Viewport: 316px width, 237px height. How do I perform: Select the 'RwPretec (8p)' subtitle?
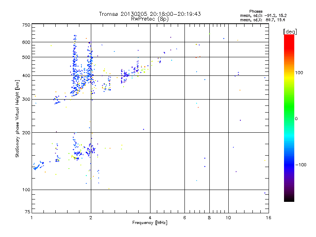click(150, 19)
